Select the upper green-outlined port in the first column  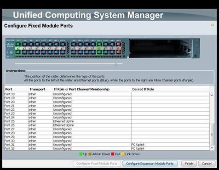point(18,44)
